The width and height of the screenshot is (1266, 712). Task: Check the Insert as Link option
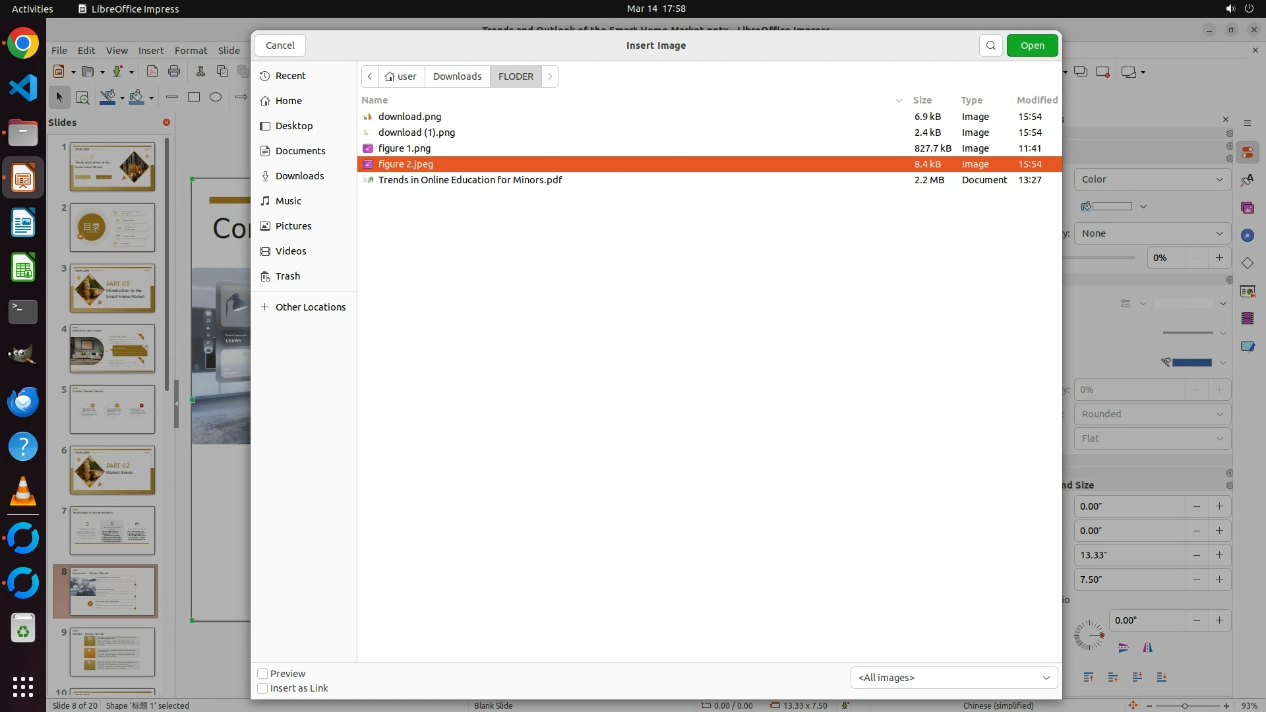pos(262,688)
